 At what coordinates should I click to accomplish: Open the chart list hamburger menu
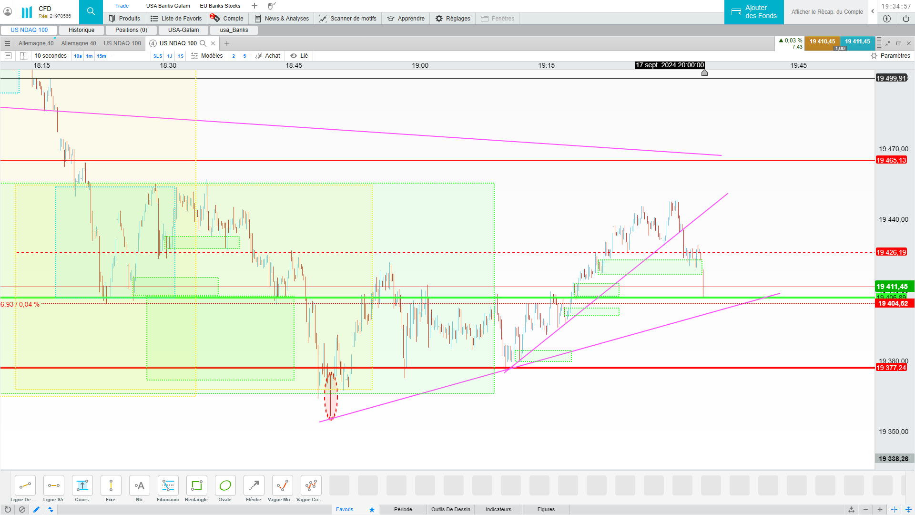point(8,43)
